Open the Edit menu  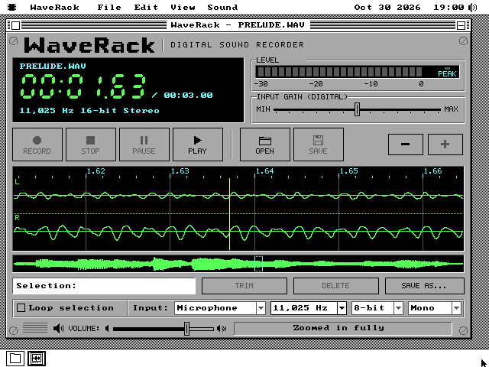[x=146, y=7]
